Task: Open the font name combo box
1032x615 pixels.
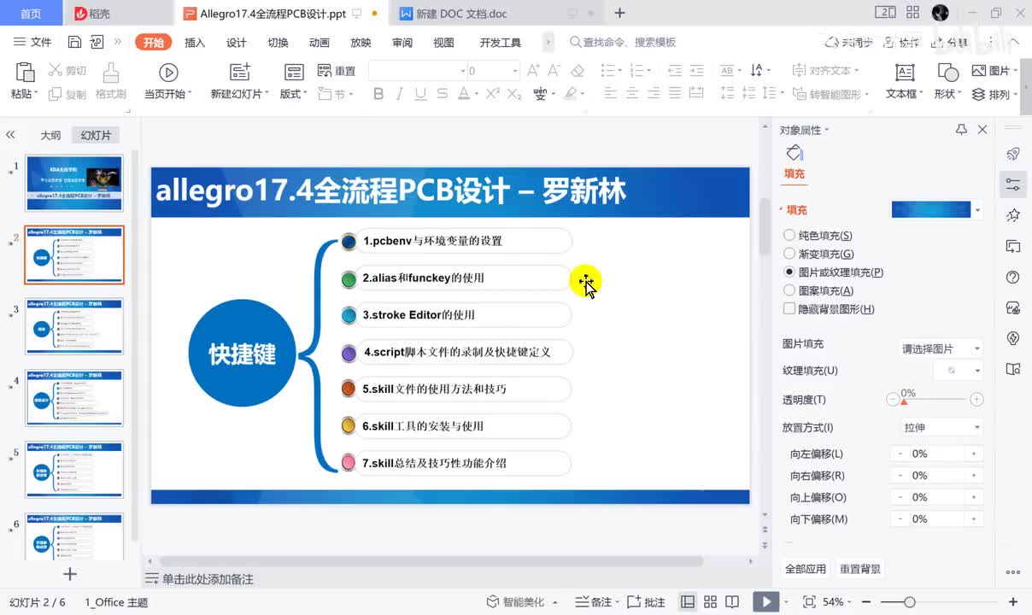Action: [418, 71]
